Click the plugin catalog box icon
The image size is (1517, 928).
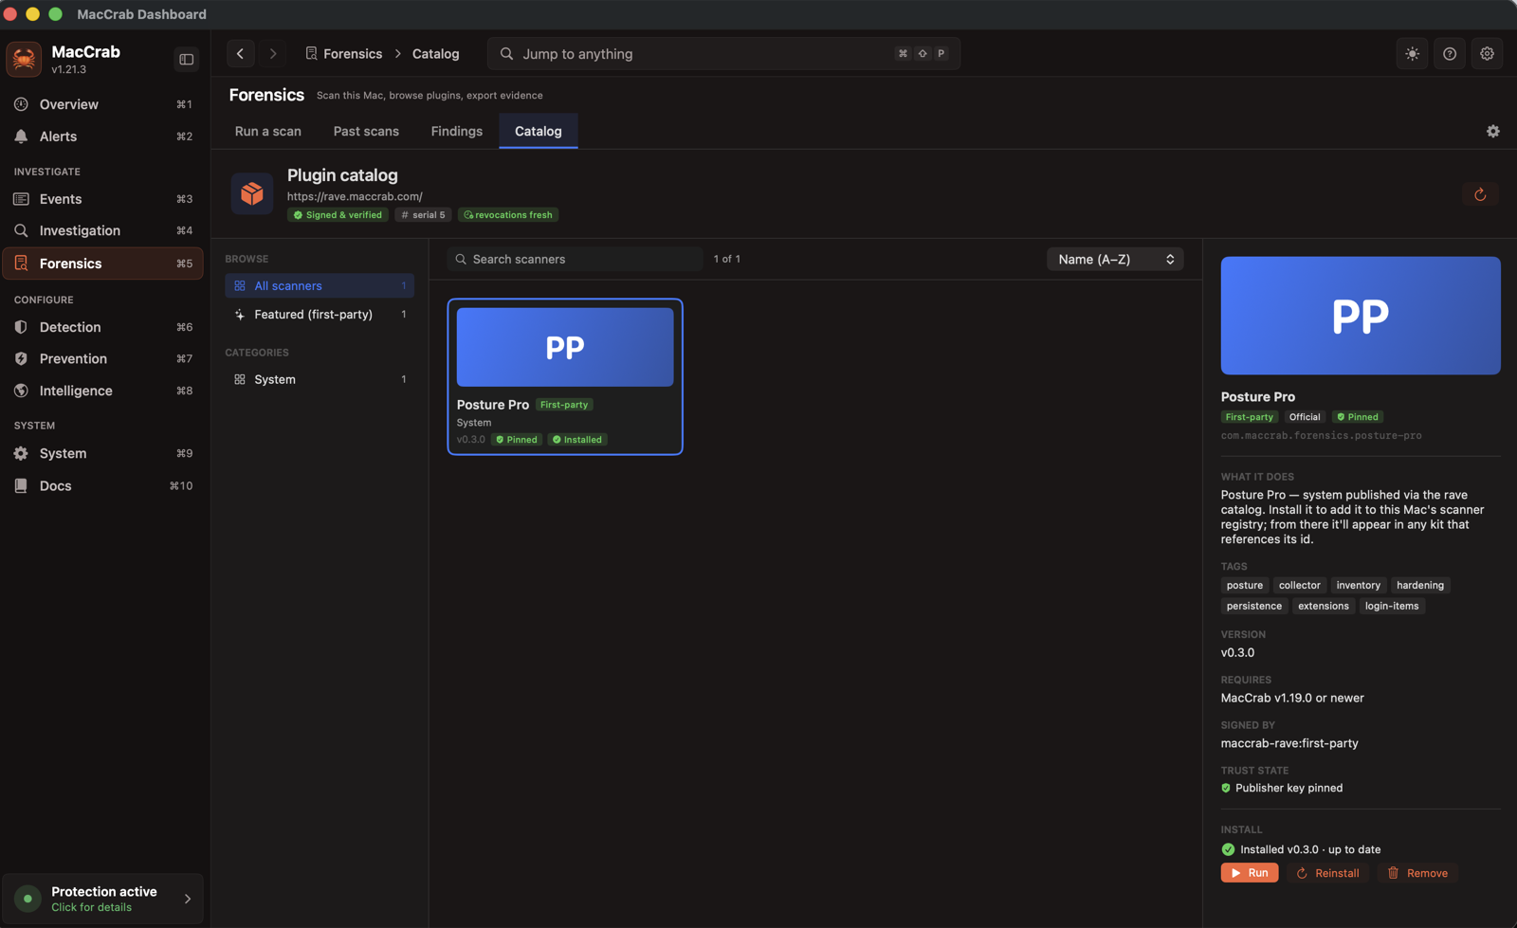click(252, 193)
